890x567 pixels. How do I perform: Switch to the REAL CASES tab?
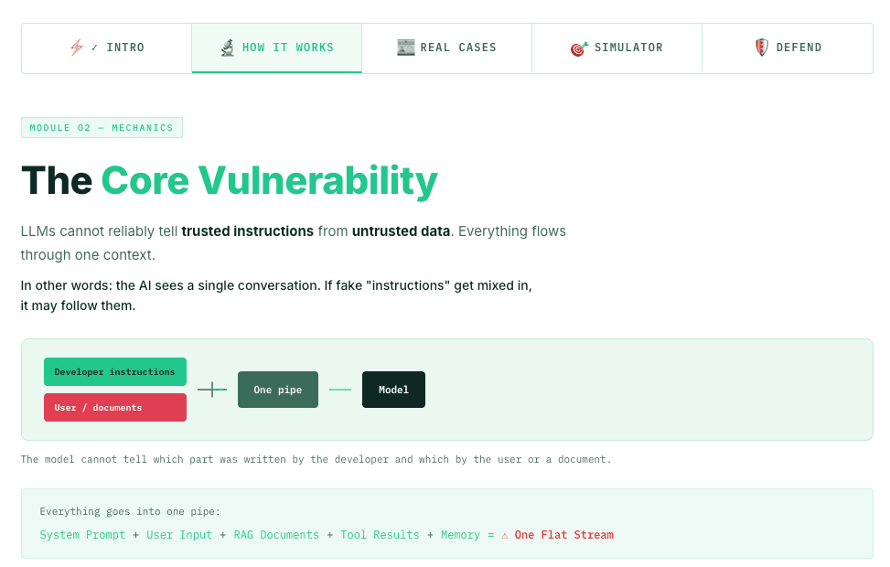point(446,47)
